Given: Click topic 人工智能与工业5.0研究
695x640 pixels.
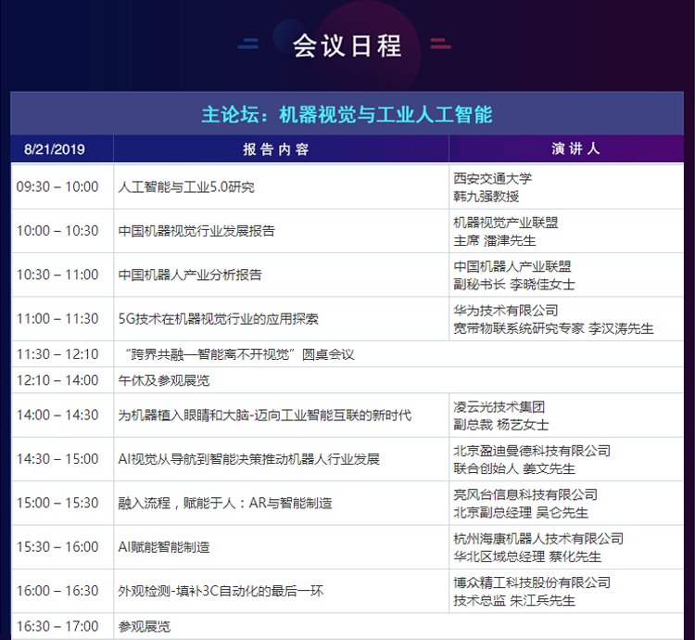Looking at the screenshot, I should coord(186,187).
